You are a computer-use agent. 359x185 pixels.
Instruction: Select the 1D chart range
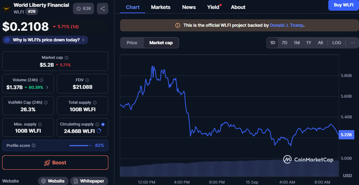(272, 43)
